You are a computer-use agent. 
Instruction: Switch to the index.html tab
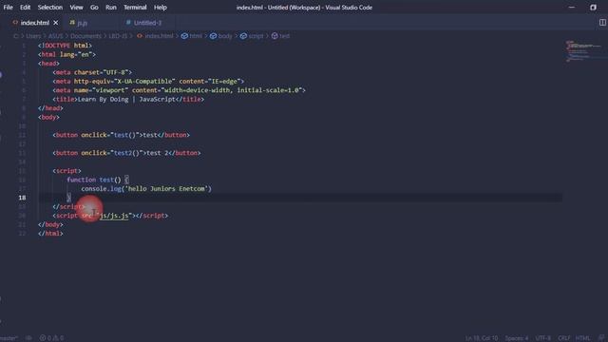click(x=35, y=23)
